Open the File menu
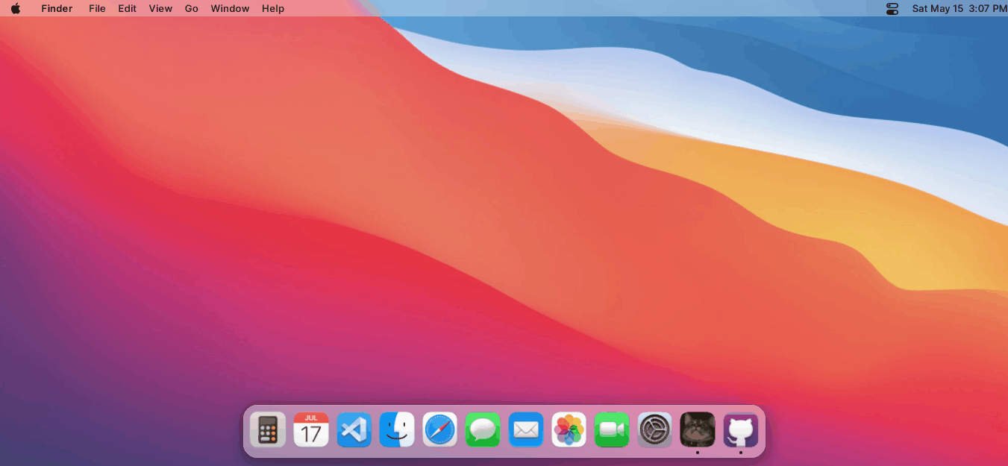1008x466 pixels. point(97,8)
